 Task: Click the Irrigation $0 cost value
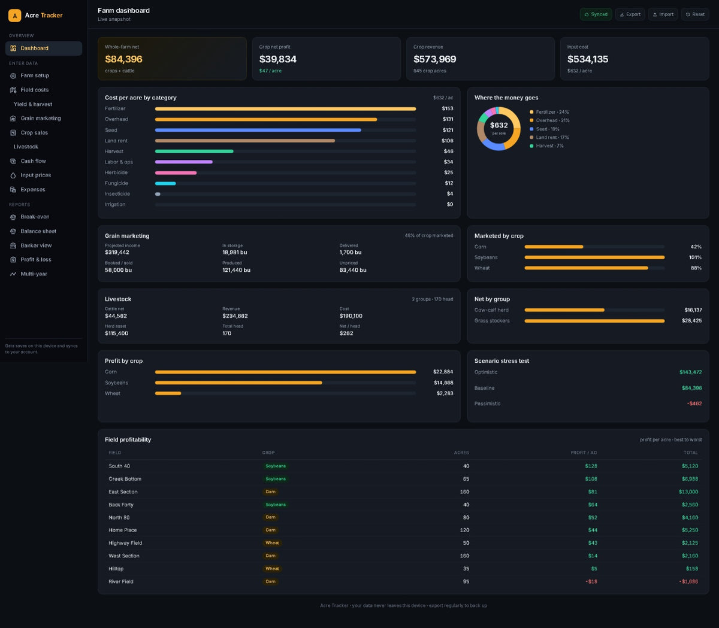(x=450, y=205)
